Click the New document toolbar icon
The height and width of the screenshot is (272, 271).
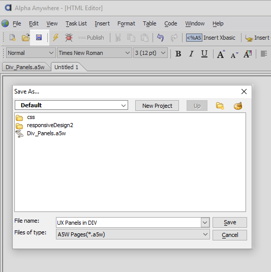[x=13, y=38]
